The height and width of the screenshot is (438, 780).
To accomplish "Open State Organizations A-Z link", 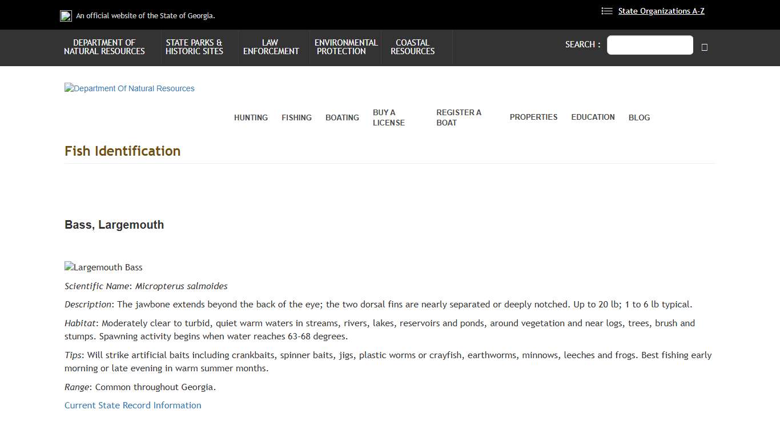I will (x=661, y=11).
